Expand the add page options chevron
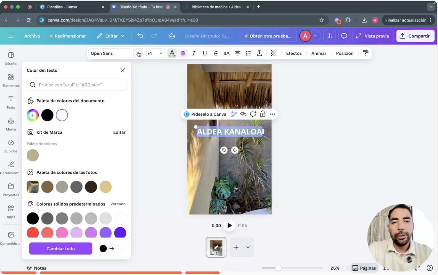 coord(248,247)
